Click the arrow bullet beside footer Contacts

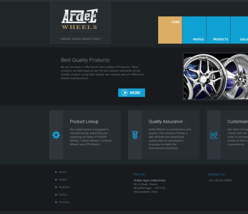[56, 202]
